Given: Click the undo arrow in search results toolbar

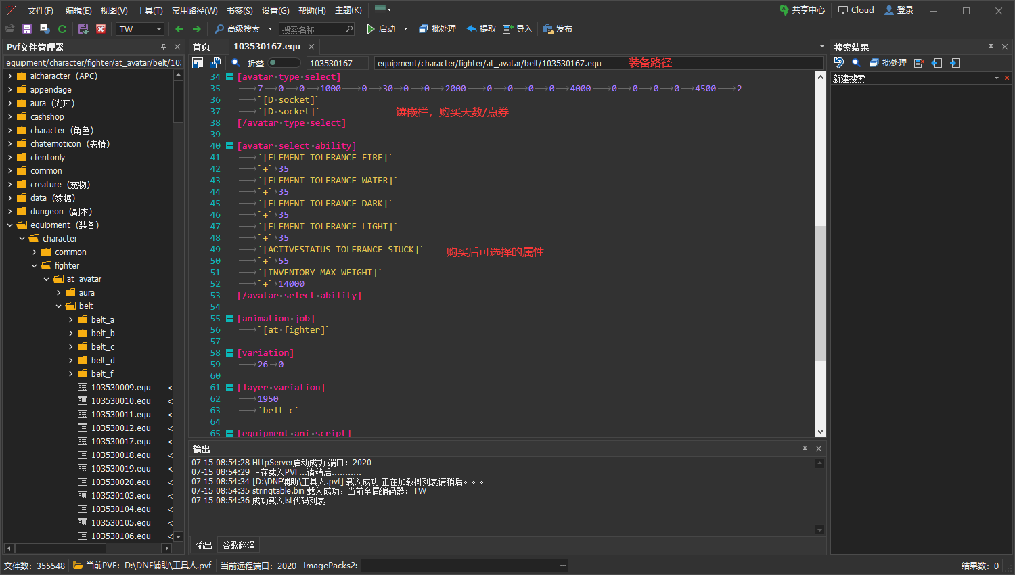Looking at the screenshot, I should pos(839,63).
